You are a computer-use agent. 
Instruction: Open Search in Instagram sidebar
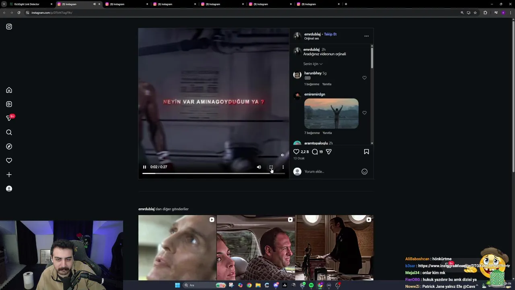coord(9,132)
